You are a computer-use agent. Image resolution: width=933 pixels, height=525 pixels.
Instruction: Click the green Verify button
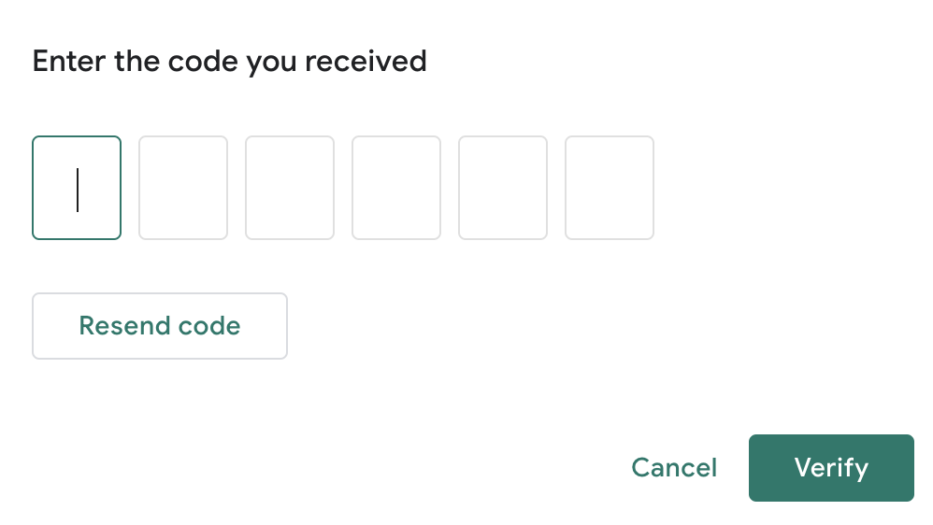click(x=831, y=468)
